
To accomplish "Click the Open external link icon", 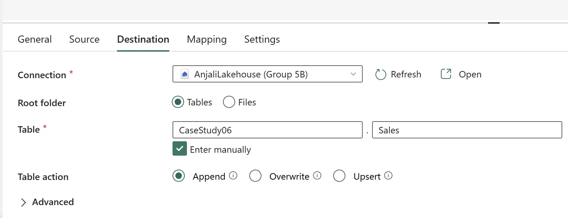I will click(446, 74).
